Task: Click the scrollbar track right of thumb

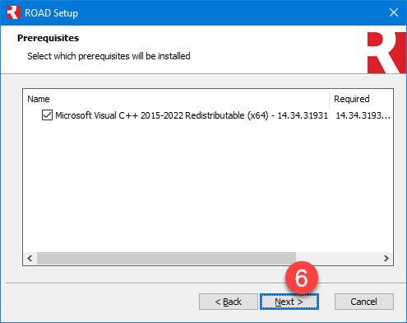Action: tap(338, 258)
